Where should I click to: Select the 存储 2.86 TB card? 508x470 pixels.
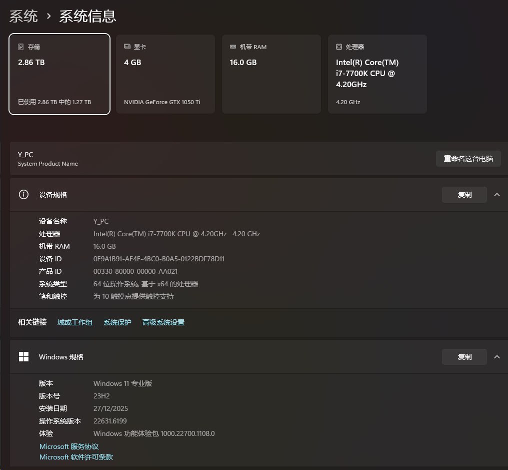click(59, 74)
